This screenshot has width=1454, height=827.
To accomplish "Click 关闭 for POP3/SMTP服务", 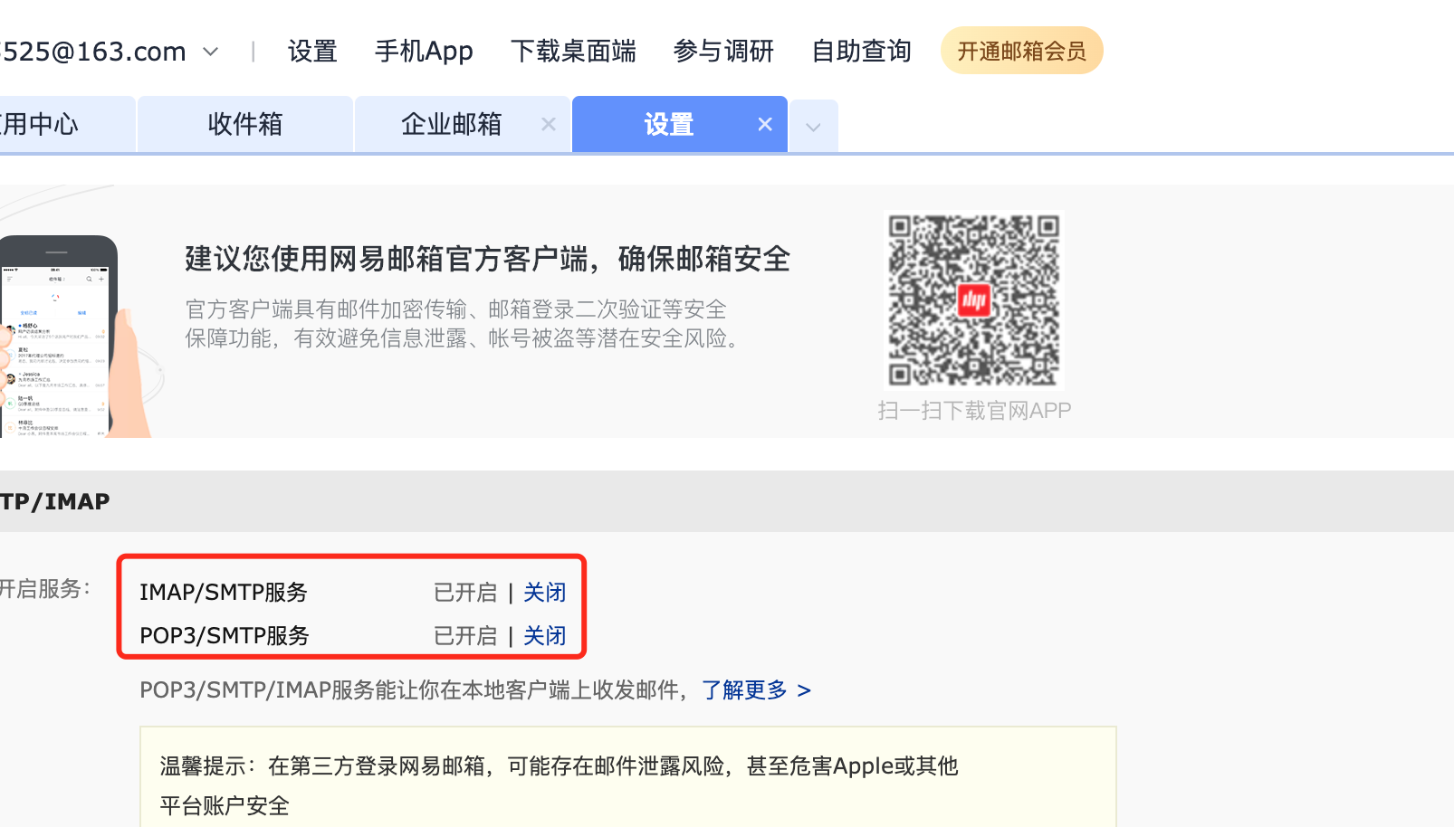I will point(544,636).
